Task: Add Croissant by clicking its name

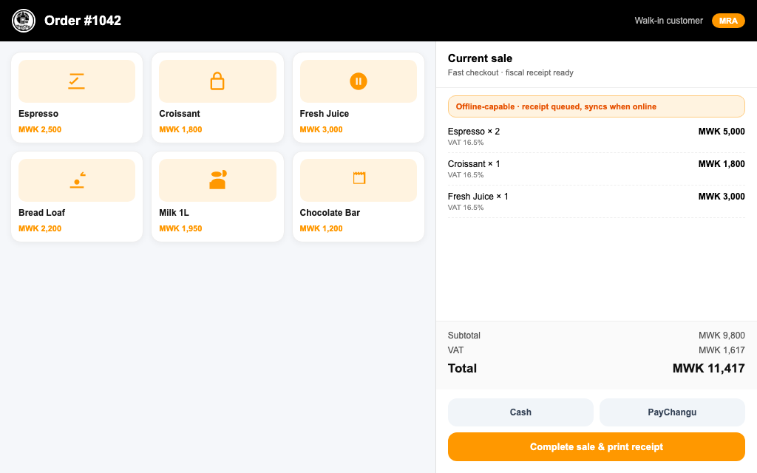Action: (x=179, y=113)
